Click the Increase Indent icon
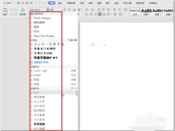Viewport: 175px width, 131px height. pyautogui.click(x=104, y=10)
